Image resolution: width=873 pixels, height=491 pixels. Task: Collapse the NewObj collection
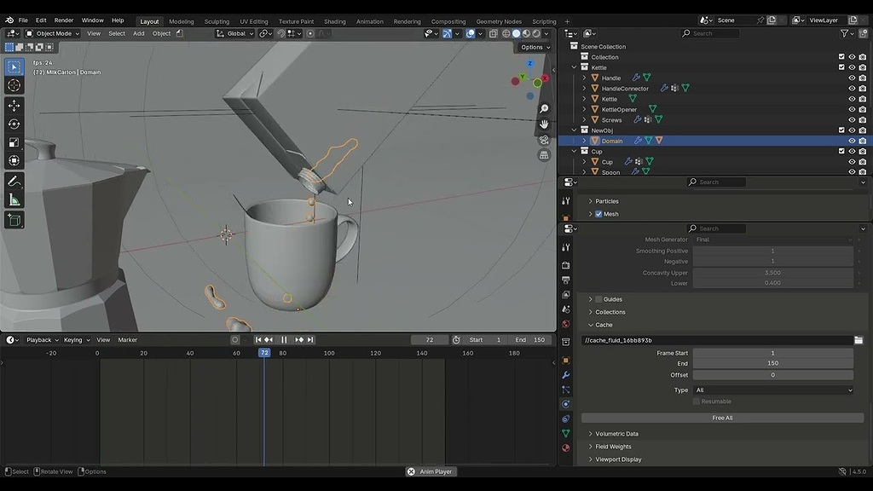click(574, 130)
